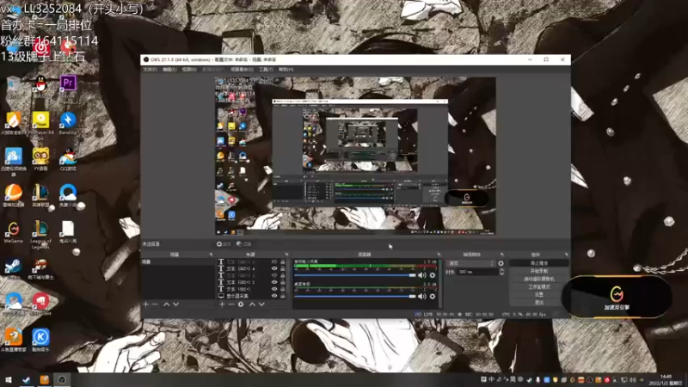Pop out the 转场特效 dock via its header icon
This screenshot has width=688, height=387.
[x=502, y=255]
